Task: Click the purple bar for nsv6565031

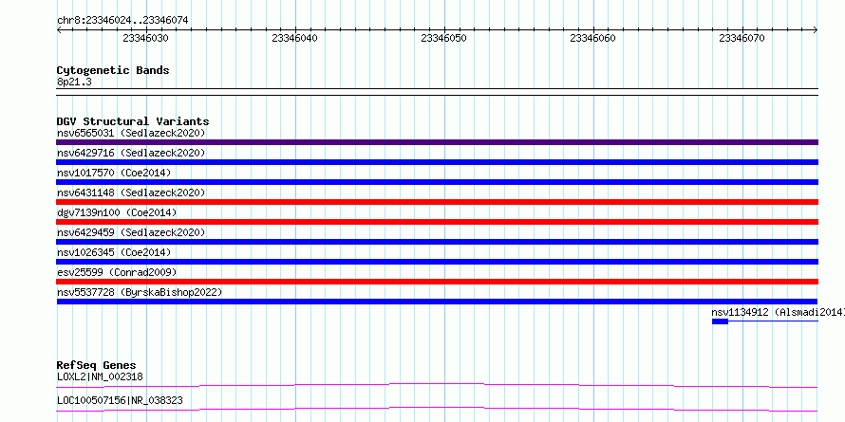Action: [x=437, y=142]
